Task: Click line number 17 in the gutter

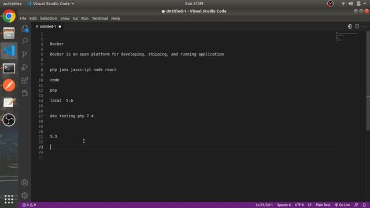Action: point(41,116)
